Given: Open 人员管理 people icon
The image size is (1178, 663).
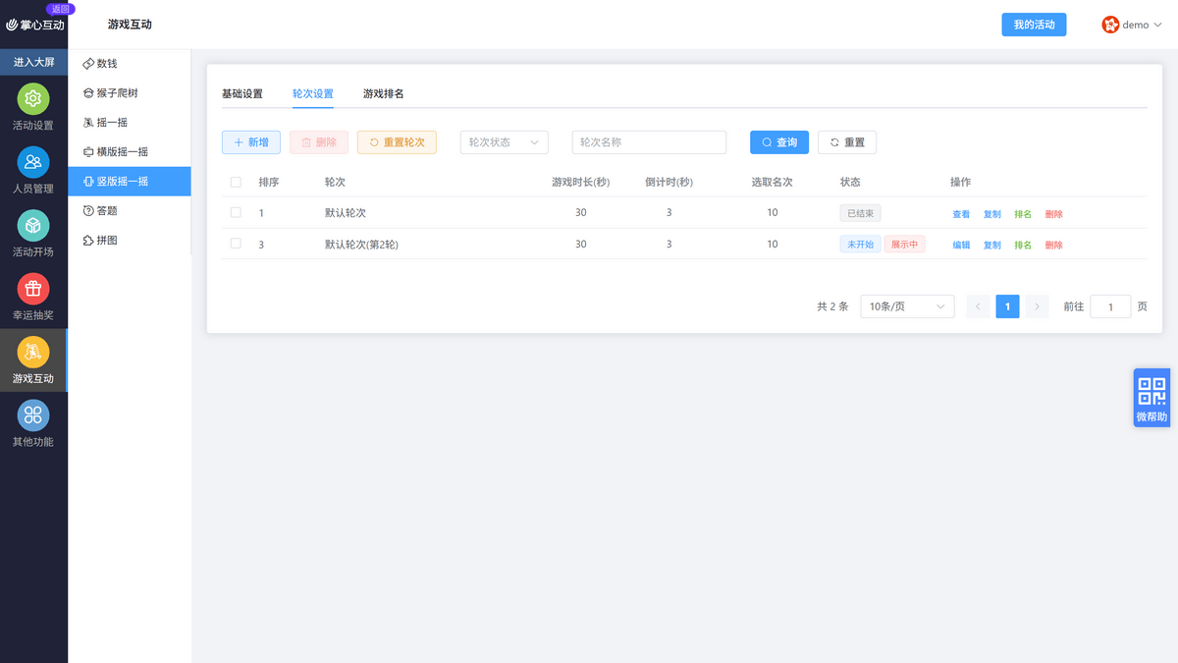Looking at the screenshot, I should [x=33, y=162].
